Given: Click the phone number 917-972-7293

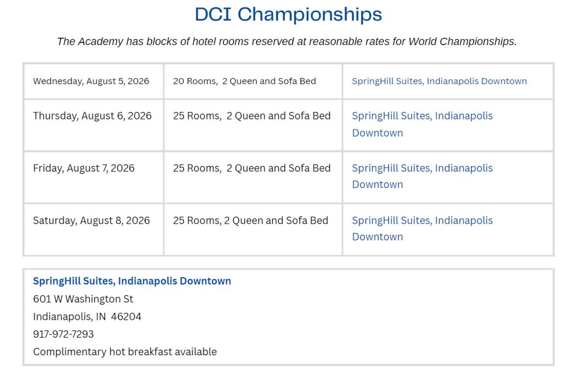Looking at the screenshot, I should (x=63, y=334).
